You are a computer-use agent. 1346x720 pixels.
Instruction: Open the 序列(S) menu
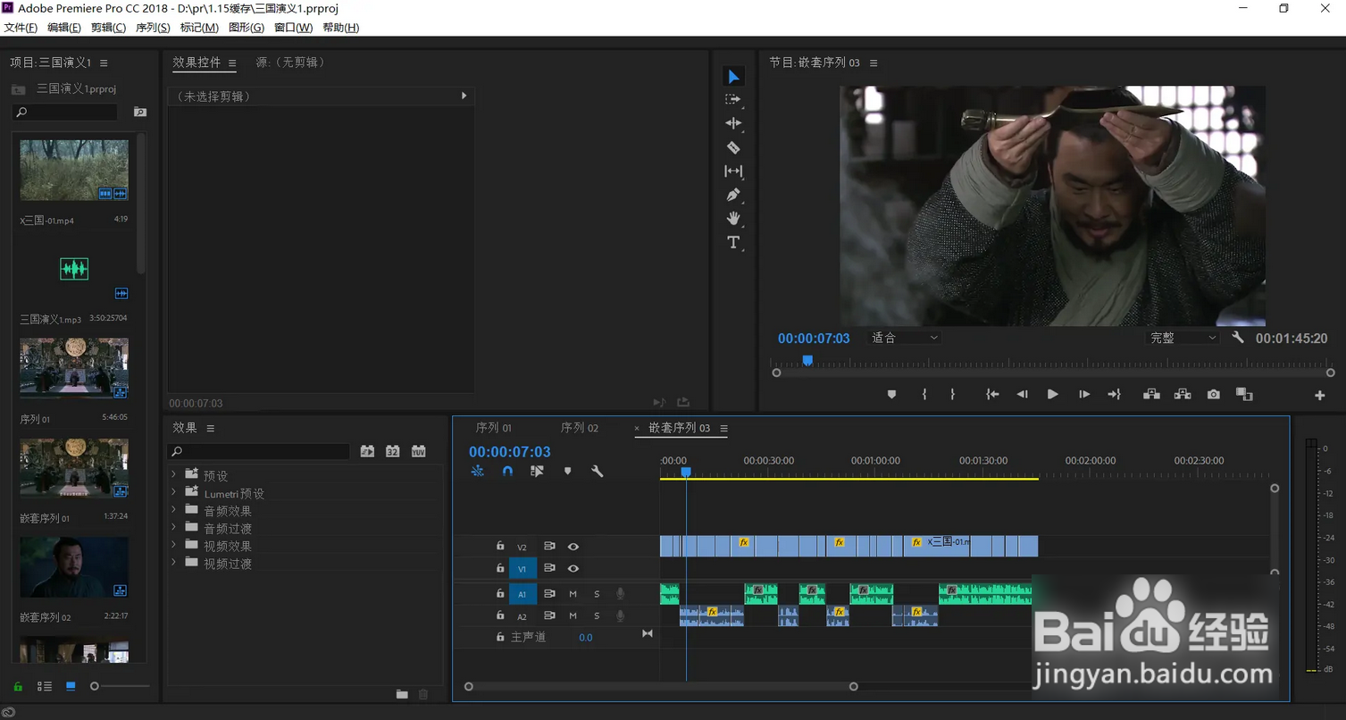[153, 28]
